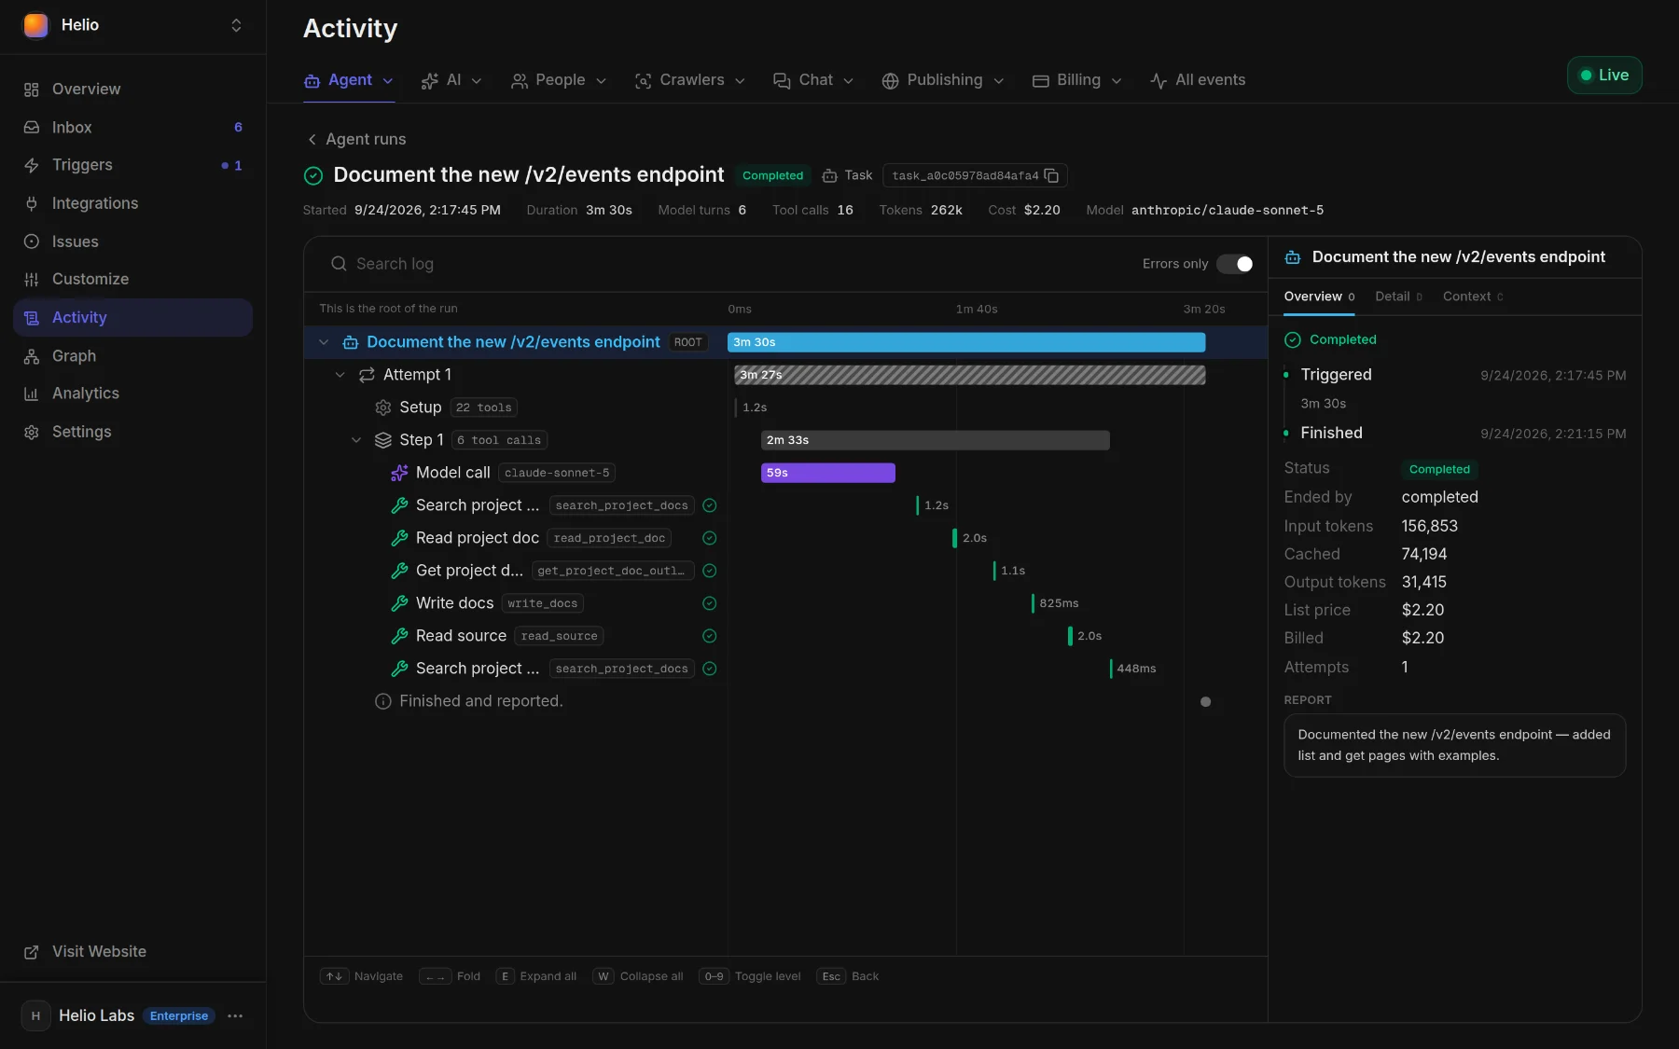Image resolution: width=1679 pixels, height=1049 pixels.
Task: Open the Graph sidebar item
Action: (132, 355)
